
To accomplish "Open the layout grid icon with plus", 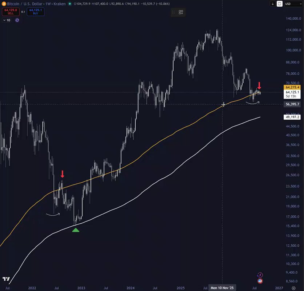I will coord(181,12).
